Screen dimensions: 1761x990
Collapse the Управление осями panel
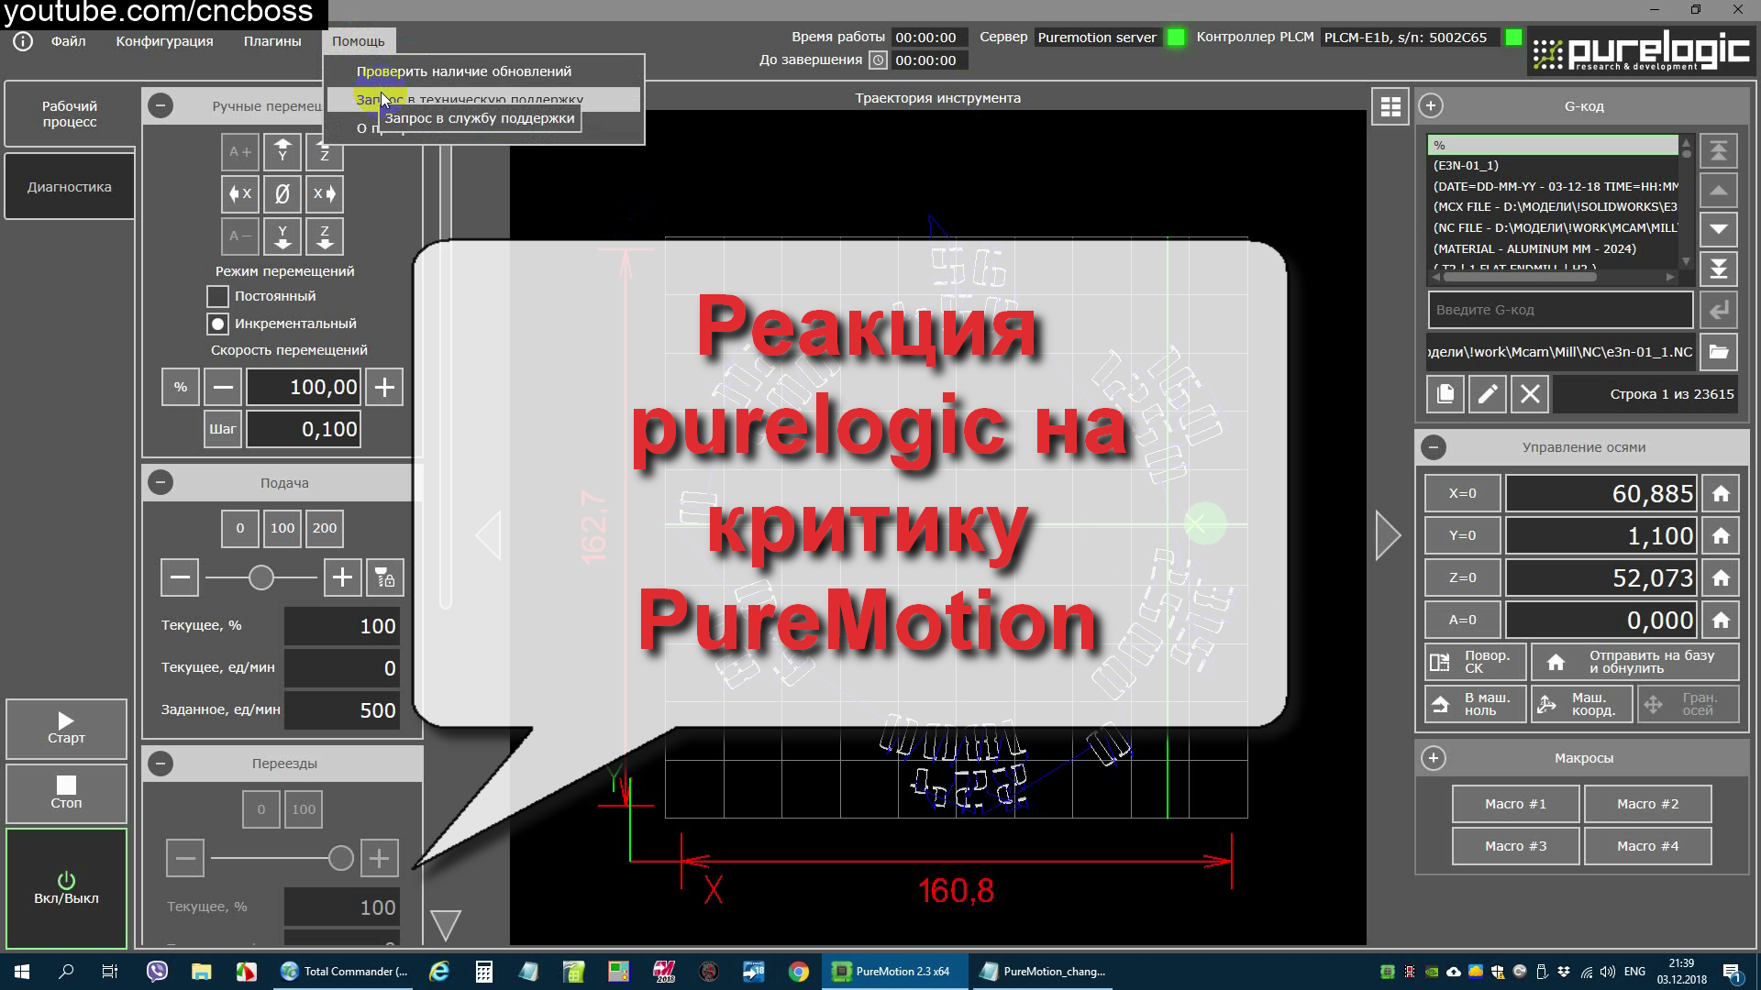(x=1433, y=447)
